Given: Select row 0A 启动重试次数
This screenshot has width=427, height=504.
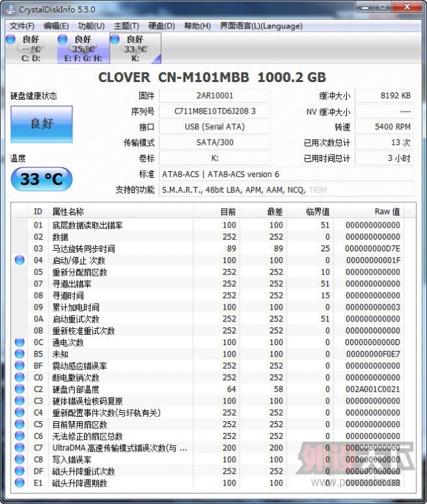Looking at the screenshot, I should point(208,319).
